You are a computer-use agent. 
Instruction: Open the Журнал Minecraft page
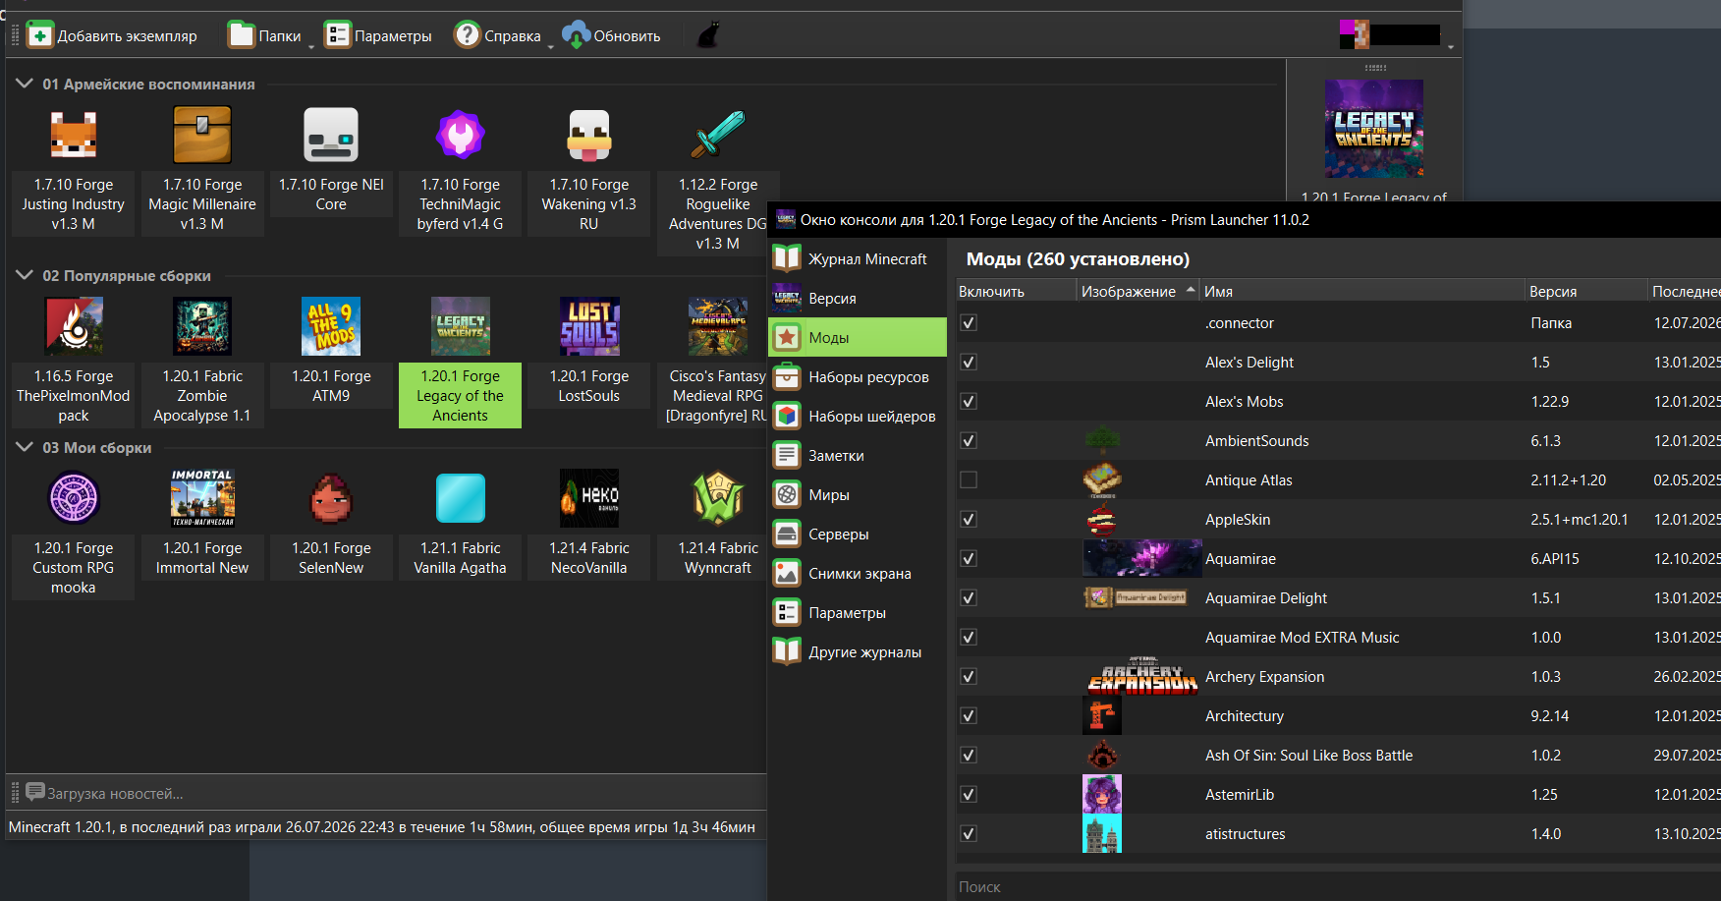857,258
